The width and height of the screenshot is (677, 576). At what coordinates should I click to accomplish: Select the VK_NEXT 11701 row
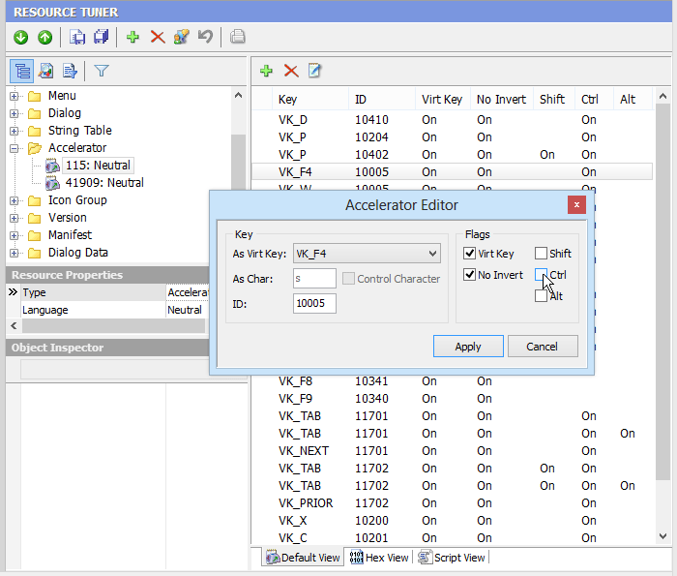452,451
